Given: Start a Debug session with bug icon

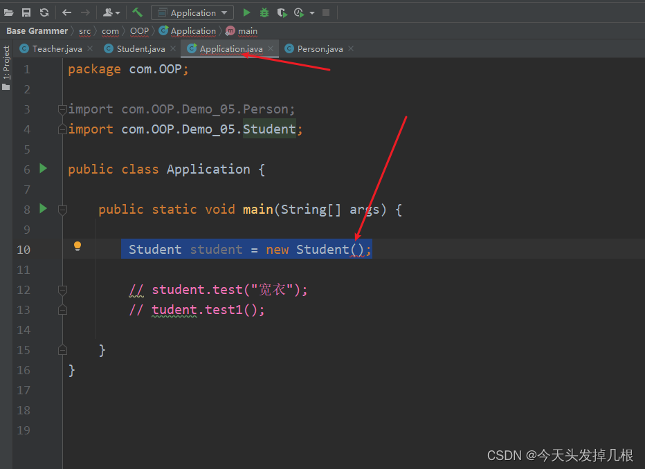Looking at the screenshot, I should click(x=264, y=11).
